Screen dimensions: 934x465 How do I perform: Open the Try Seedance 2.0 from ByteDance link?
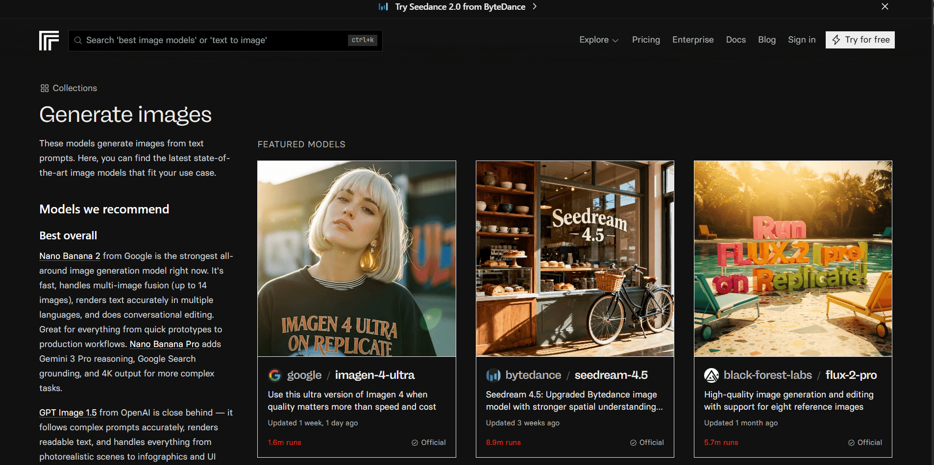460,7
